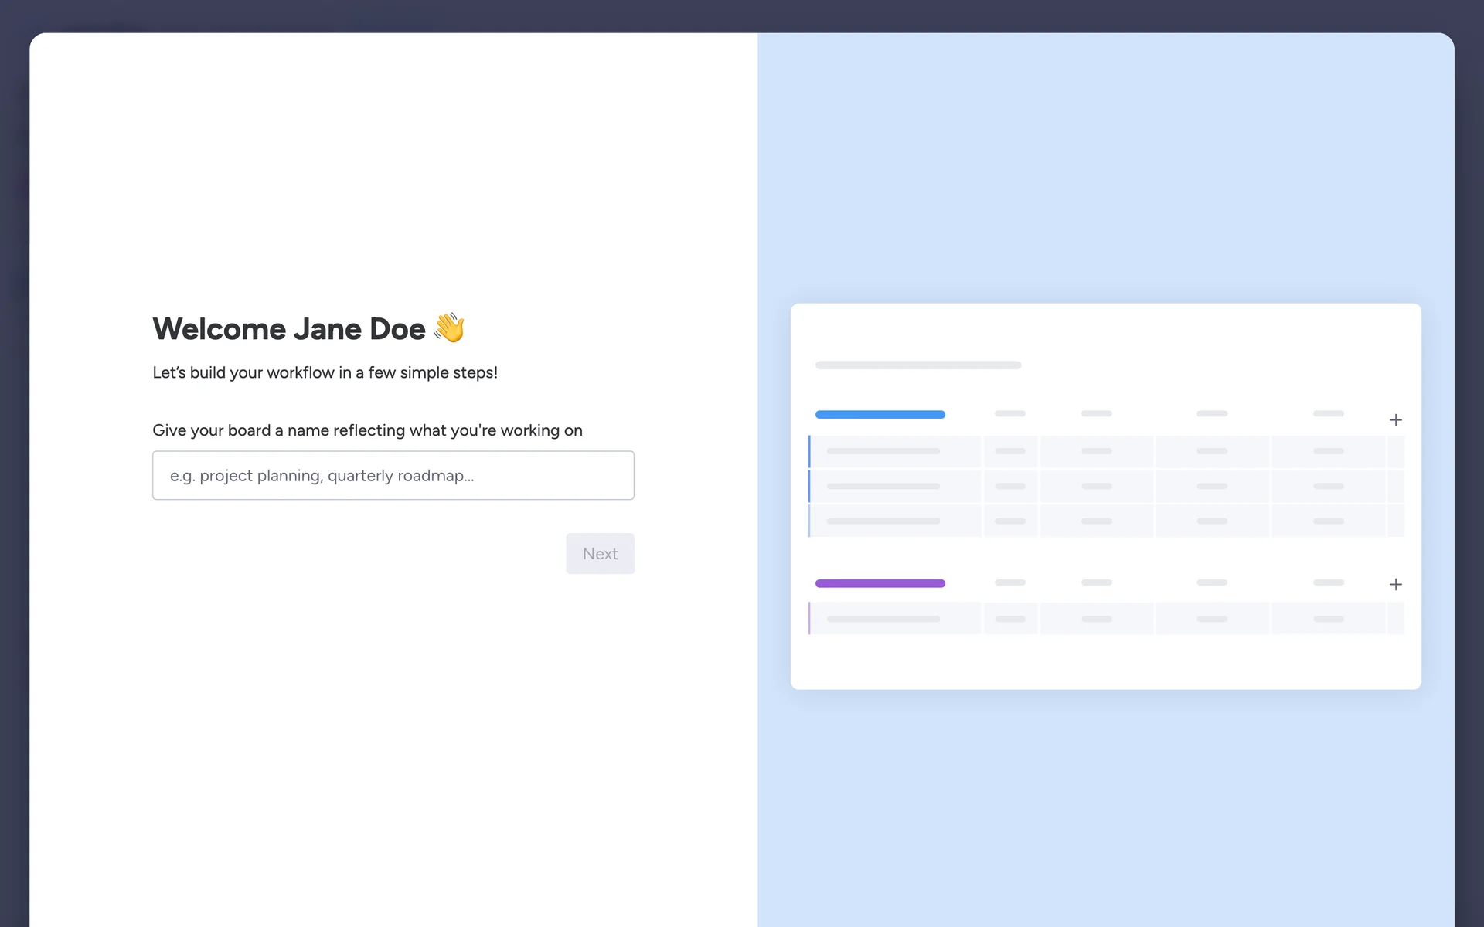The image size is (1484, 927).
Task: Click first column header in purple group
Action: tap(1009, 582)
